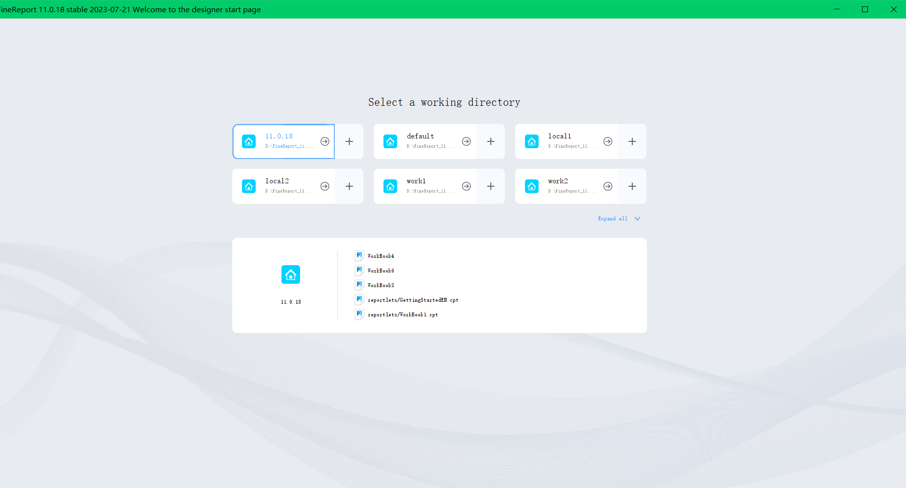Select the work1 working directory name
Screen dimensions: 906x488
click(416, 181)
